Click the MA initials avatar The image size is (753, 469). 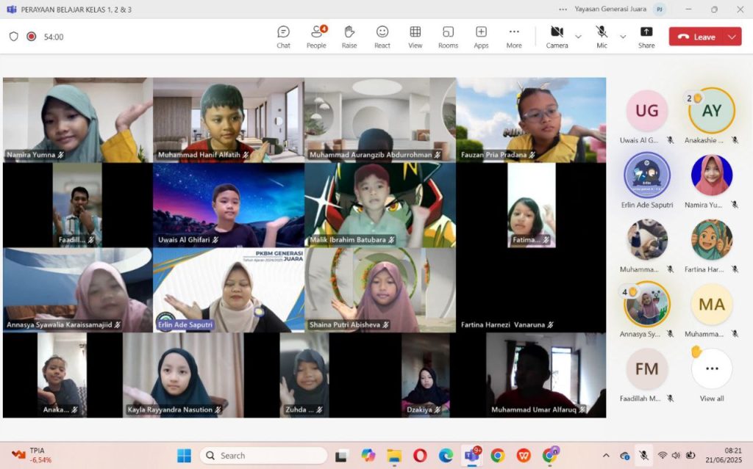point(712,305)
